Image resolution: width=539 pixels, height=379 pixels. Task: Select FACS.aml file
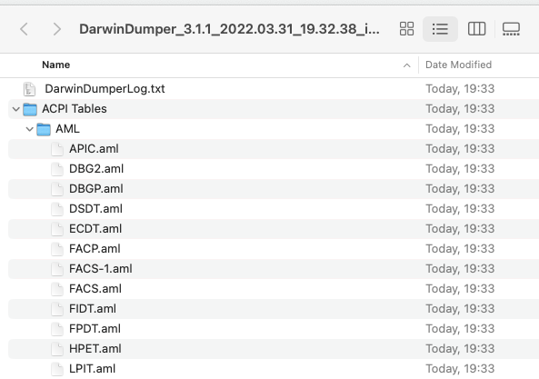tap(95, 289)
